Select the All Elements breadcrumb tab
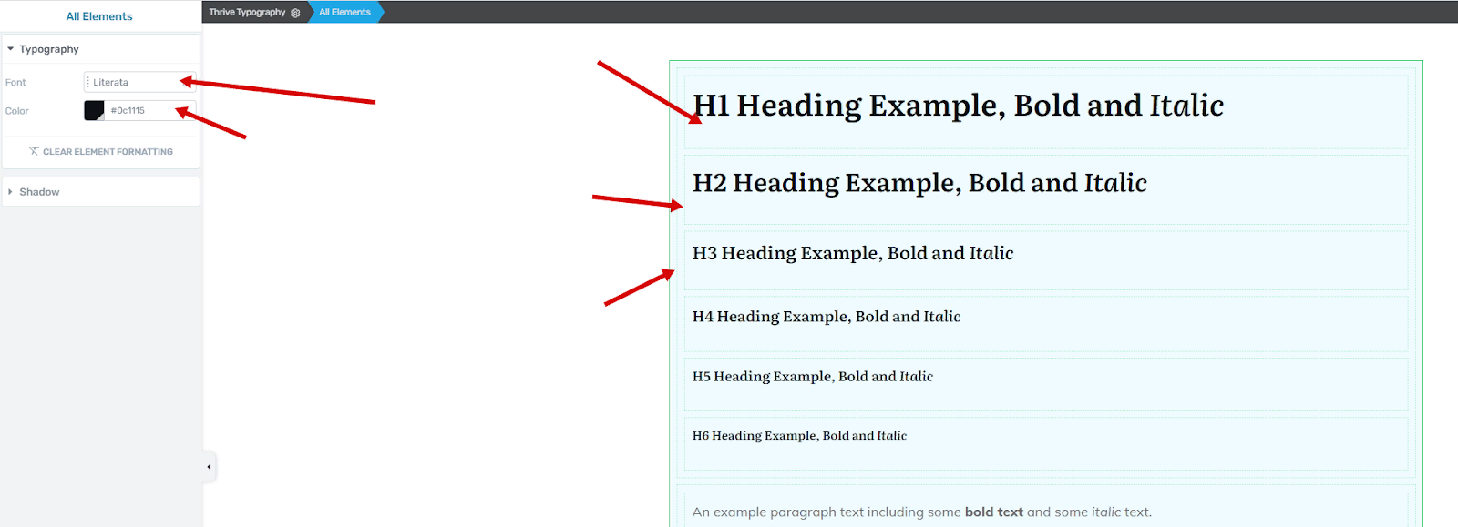Viewport: 1458px width, 527px height. tap(344, 12)
